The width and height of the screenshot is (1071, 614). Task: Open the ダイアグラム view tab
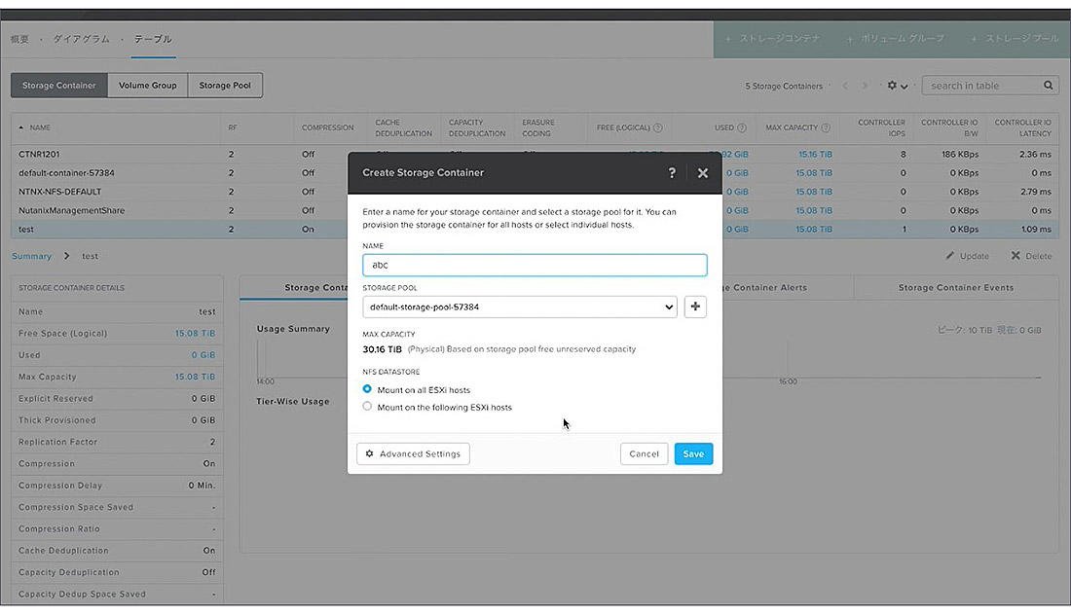[81, 39]
